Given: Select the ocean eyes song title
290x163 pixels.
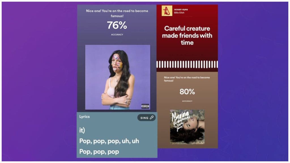Looking at the screenshot, I should tap(181, 9).
